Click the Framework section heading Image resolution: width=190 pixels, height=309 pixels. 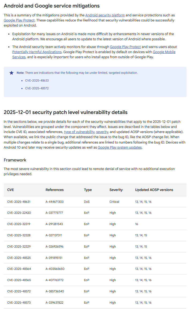[15, 160]
